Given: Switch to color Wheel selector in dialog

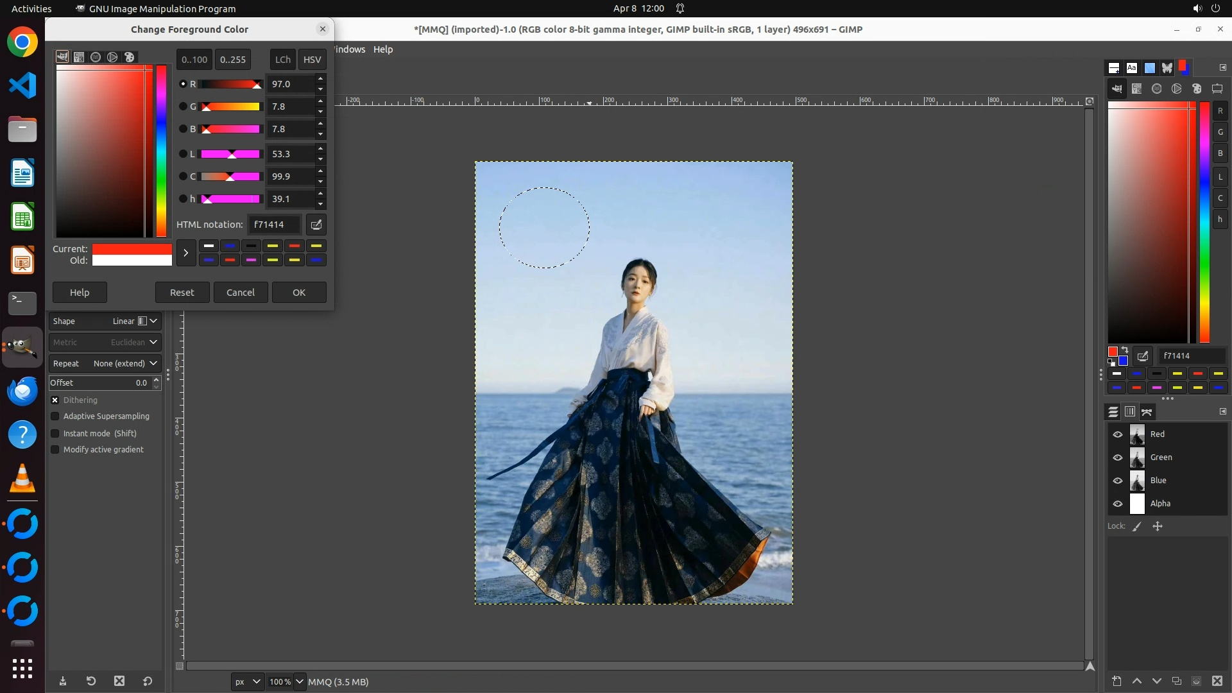Looking at the screenshot, I should (x=112, y=57).
